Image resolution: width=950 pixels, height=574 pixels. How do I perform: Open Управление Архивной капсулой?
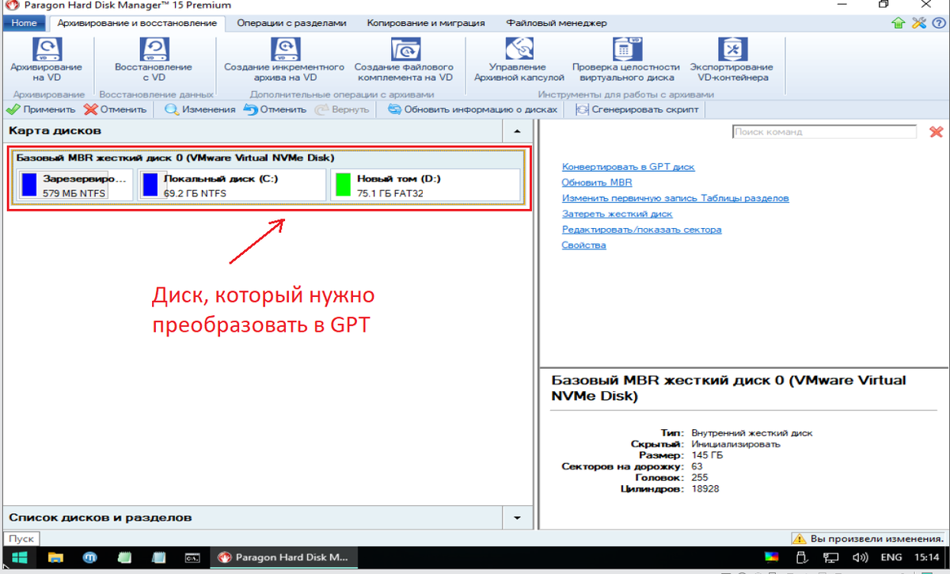pos(519,60)
